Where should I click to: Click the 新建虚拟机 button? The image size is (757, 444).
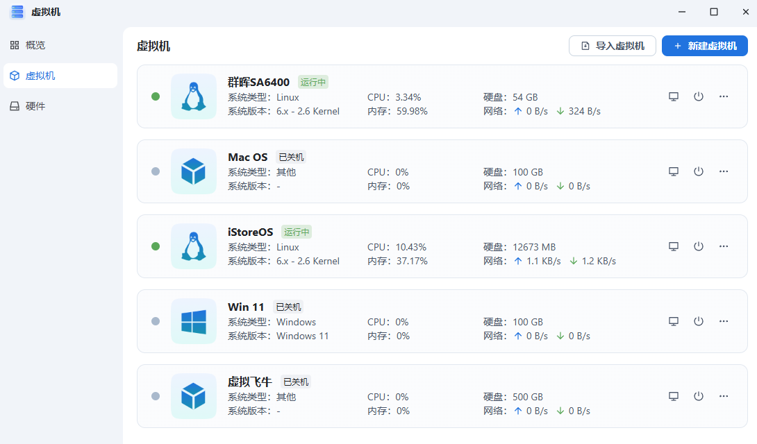(x=705, y=46)
